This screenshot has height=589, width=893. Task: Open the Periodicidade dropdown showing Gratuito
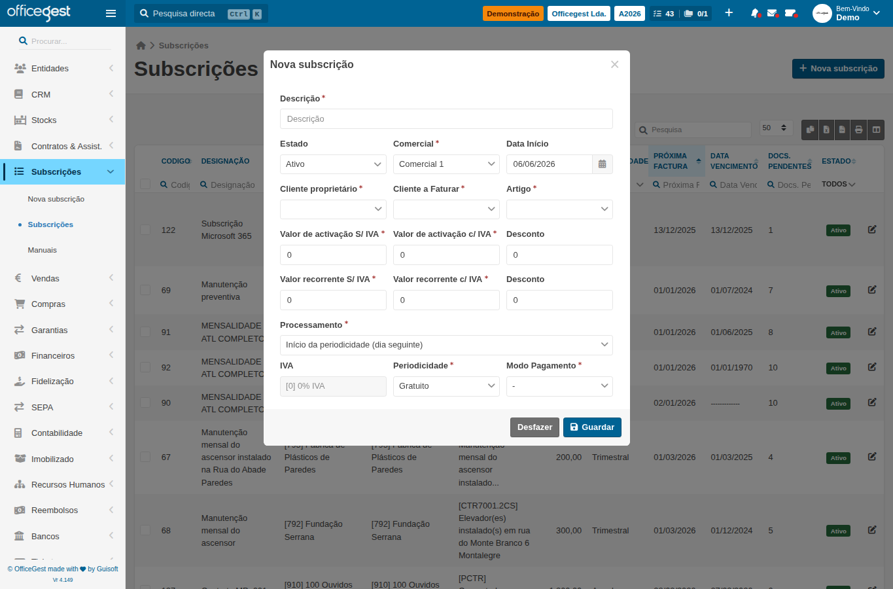coord(446,386)
